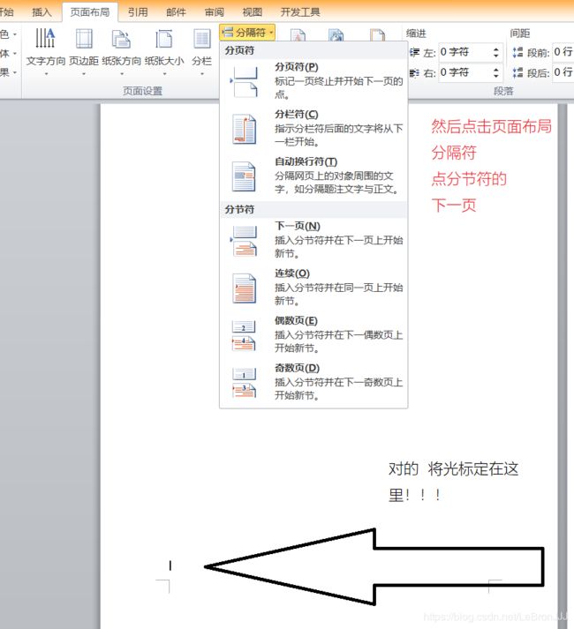Expand the 纸张方向 dropdown arrow
The height and width of the screenshot is (629, 574).
point(122,74)
